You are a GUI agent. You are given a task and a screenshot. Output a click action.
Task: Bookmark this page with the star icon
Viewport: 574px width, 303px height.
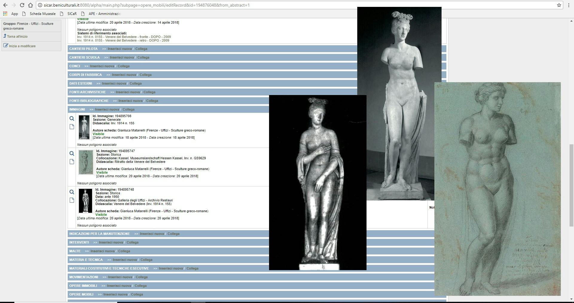(x=559, y=5)
